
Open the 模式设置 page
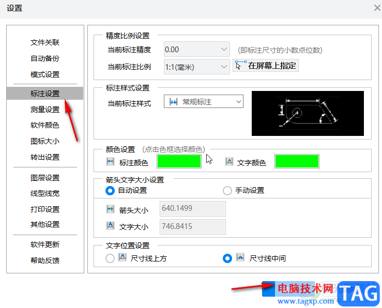(45, 74)
